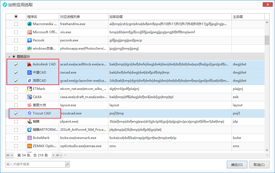Click the 浩辰CAD icon

[30, 81]
